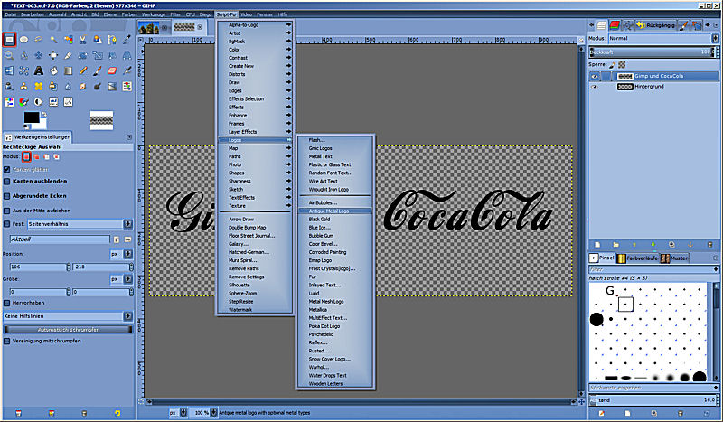Image resolution: width=723 pixels, height=422 pixels.
Task: Select the Blur/Sharpen drop tool
Action: point(69,86)
